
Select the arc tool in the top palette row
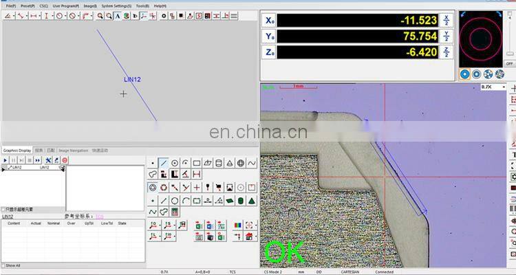186,163
